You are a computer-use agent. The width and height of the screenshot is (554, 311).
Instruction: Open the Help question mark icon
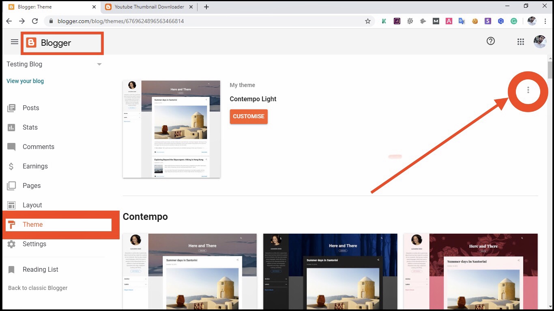(x=491, y=41)
